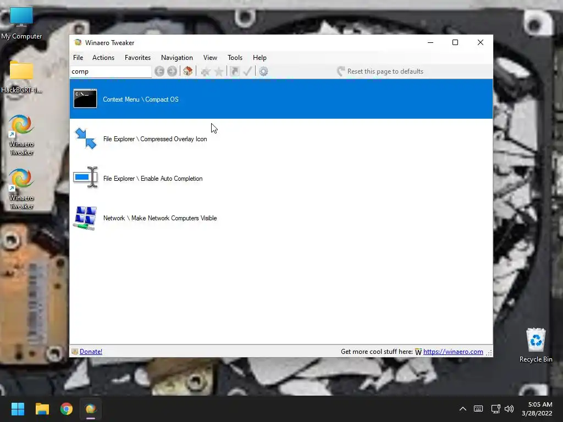The width and height of the screenshot is (563, 422).
Task: Click the Network Computers Visible icon
Action: tap(85, 218)
